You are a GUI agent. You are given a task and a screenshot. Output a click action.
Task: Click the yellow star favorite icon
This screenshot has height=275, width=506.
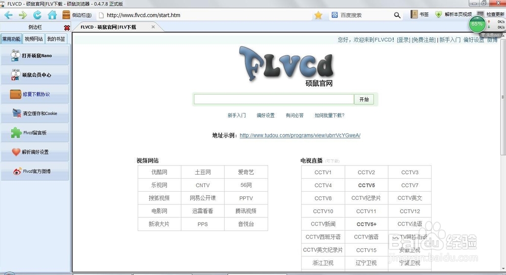coord(318,15)
